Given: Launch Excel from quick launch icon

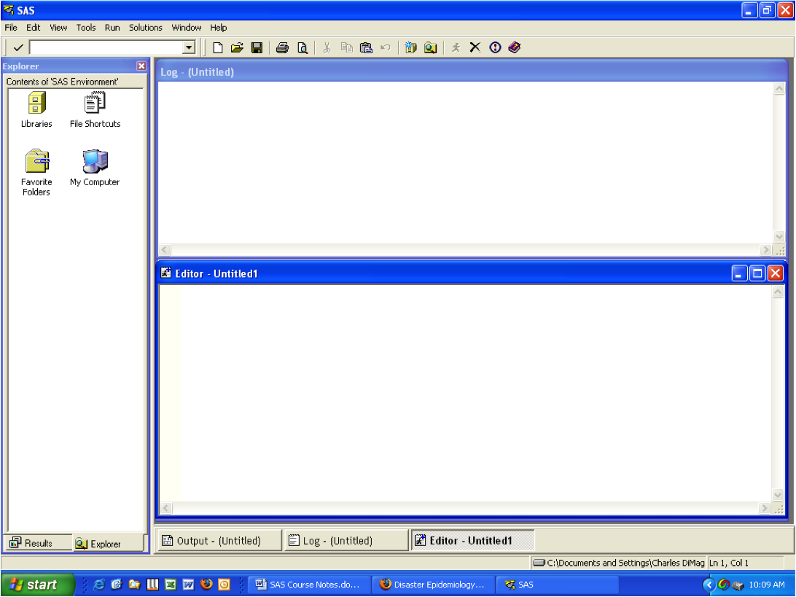Looking at the screenshot, I should click(171, 585).
